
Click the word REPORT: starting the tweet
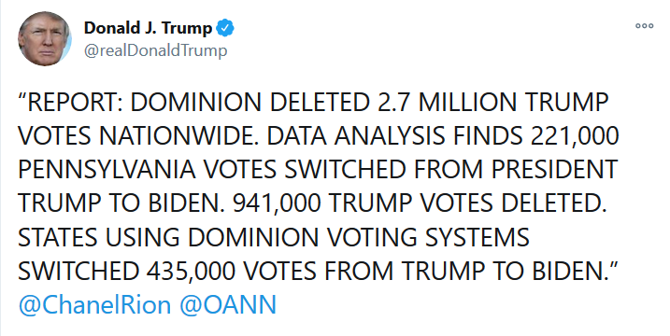click(x=71, y=103)
